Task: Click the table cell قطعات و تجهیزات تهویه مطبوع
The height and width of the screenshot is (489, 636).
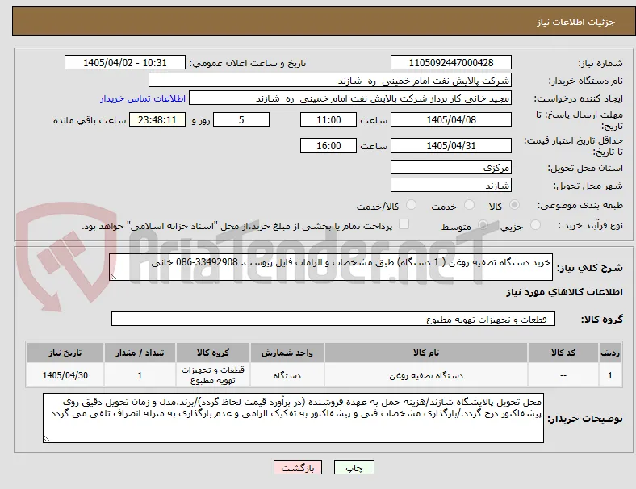Action: (213, 375)
